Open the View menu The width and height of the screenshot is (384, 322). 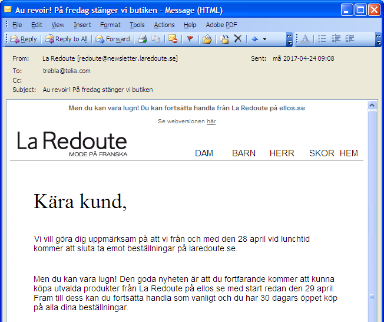[58, 25]
